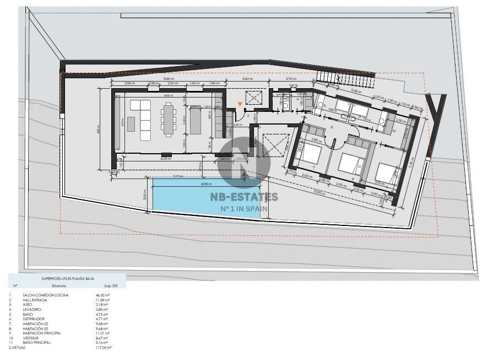
Task: Click the '11.21 m²' surface value
Action: [102, 333]
